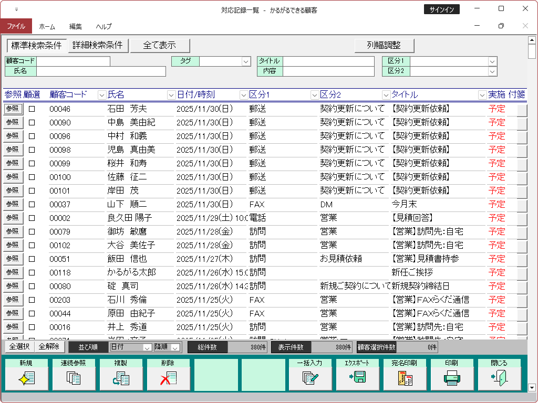538x403 pixels.
Task: Open the 日付 sort field dropdown
Action: pos(147,347)
